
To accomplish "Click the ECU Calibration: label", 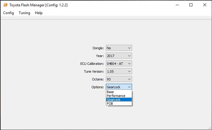I will 92,64.
